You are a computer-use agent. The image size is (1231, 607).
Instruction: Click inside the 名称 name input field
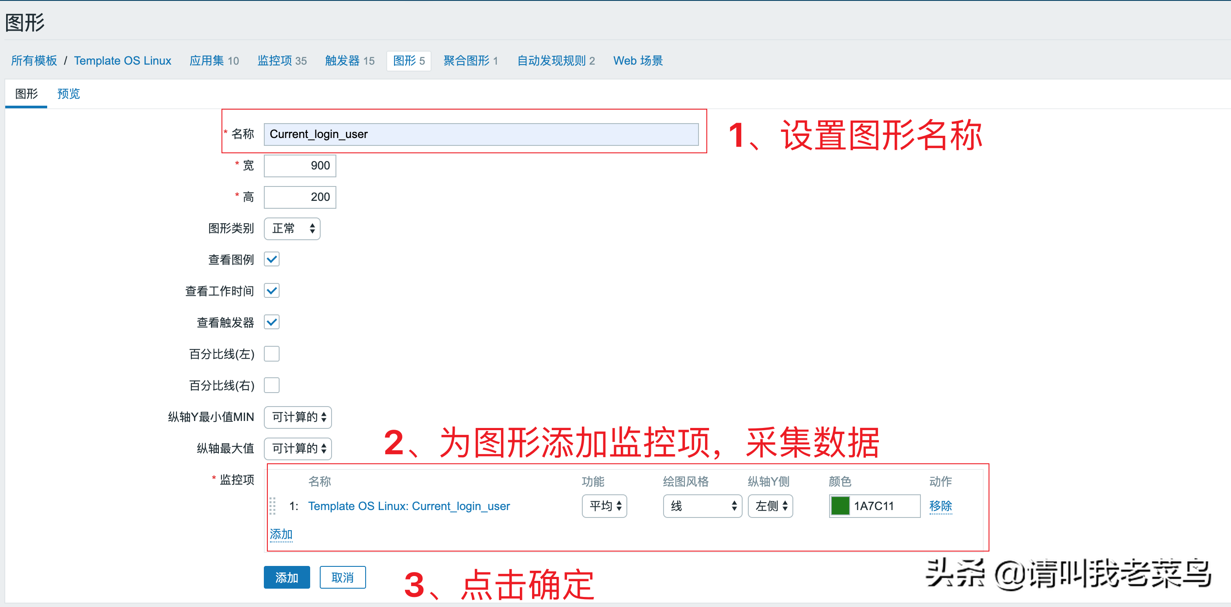point(480,134)
